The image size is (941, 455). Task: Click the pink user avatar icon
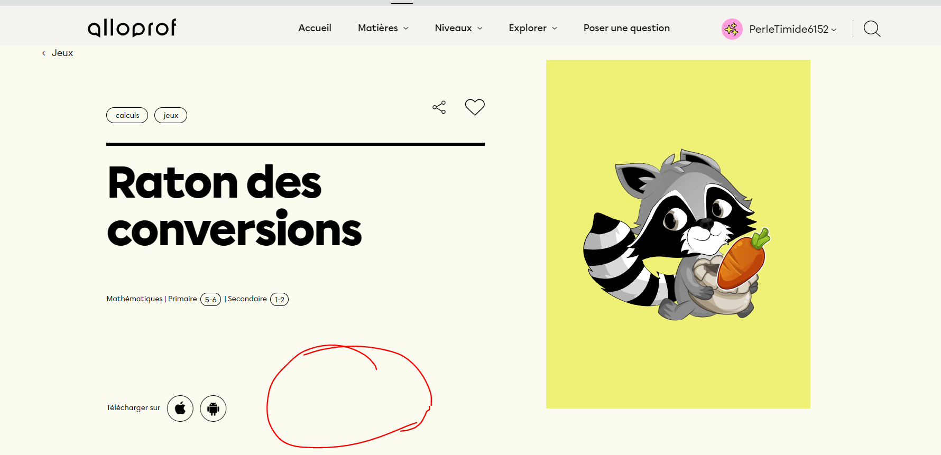pyautogui.click(x=732, y=29)
